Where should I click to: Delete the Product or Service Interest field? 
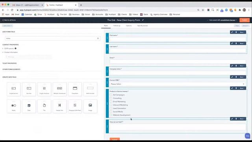[236, 88]
